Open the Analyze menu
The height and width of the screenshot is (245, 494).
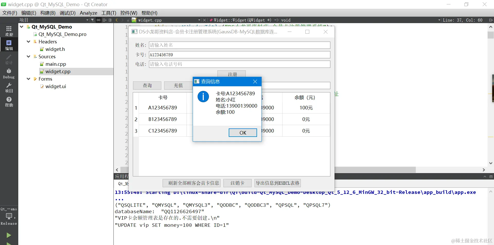(x=89, y=13)
